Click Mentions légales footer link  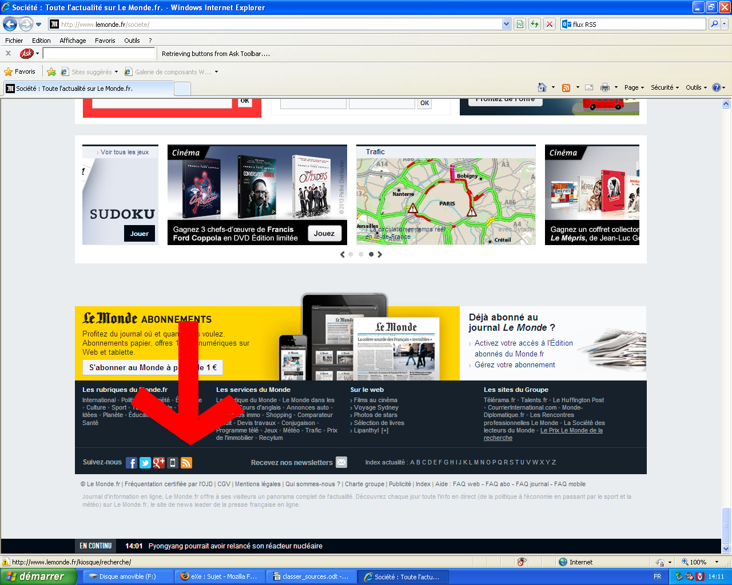click(x=258, y=484)
